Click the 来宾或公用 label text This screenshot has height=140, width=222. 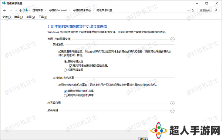pyautogui.click(x=54, y=103)
